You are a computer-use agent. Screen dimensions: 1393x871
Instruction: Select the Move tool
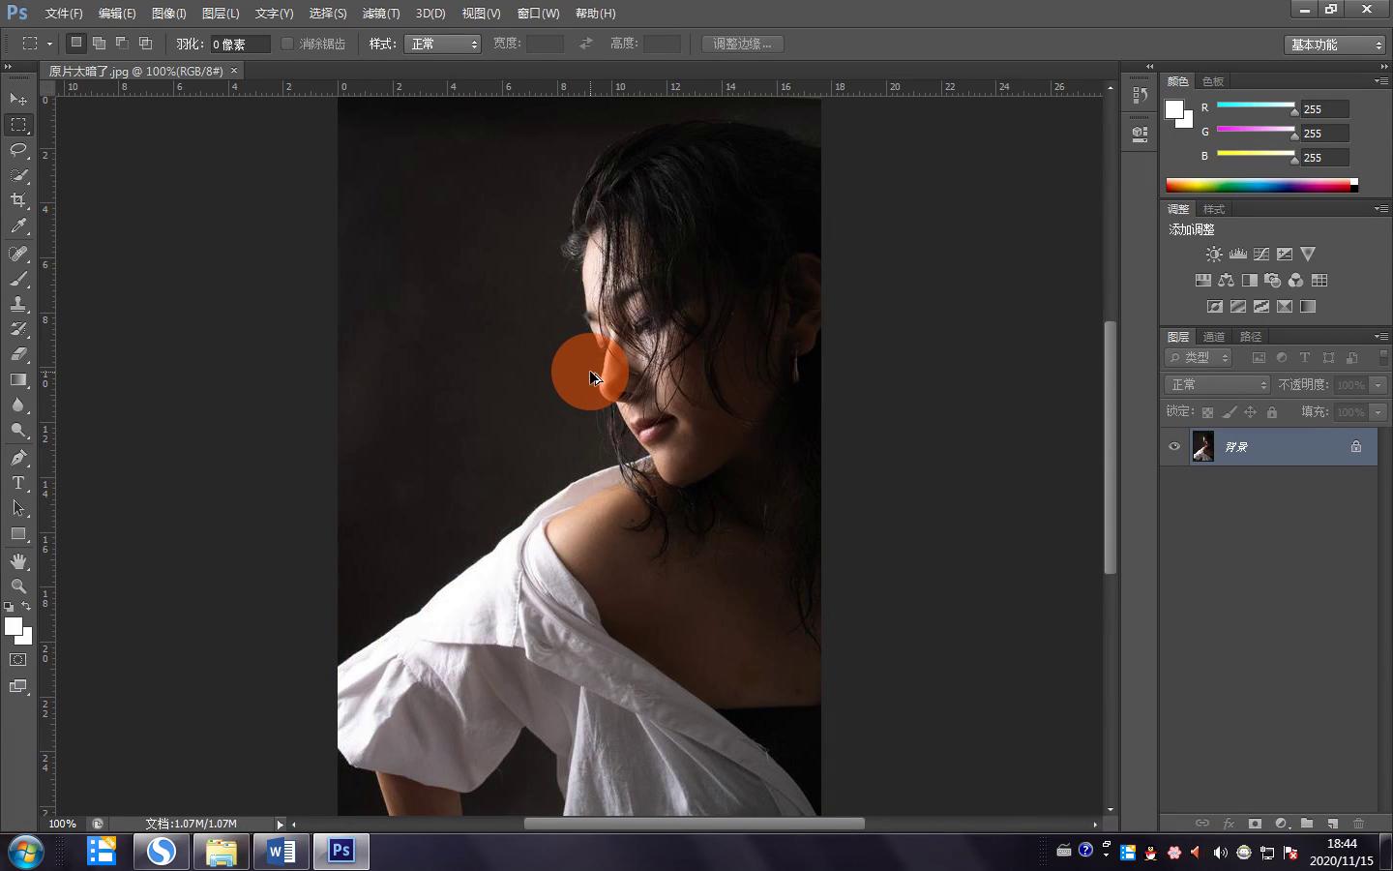tap(18, 100)
